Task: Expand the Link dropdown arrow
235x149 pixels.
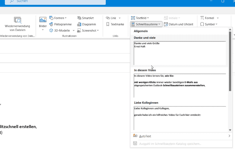Action: [120, 18]
